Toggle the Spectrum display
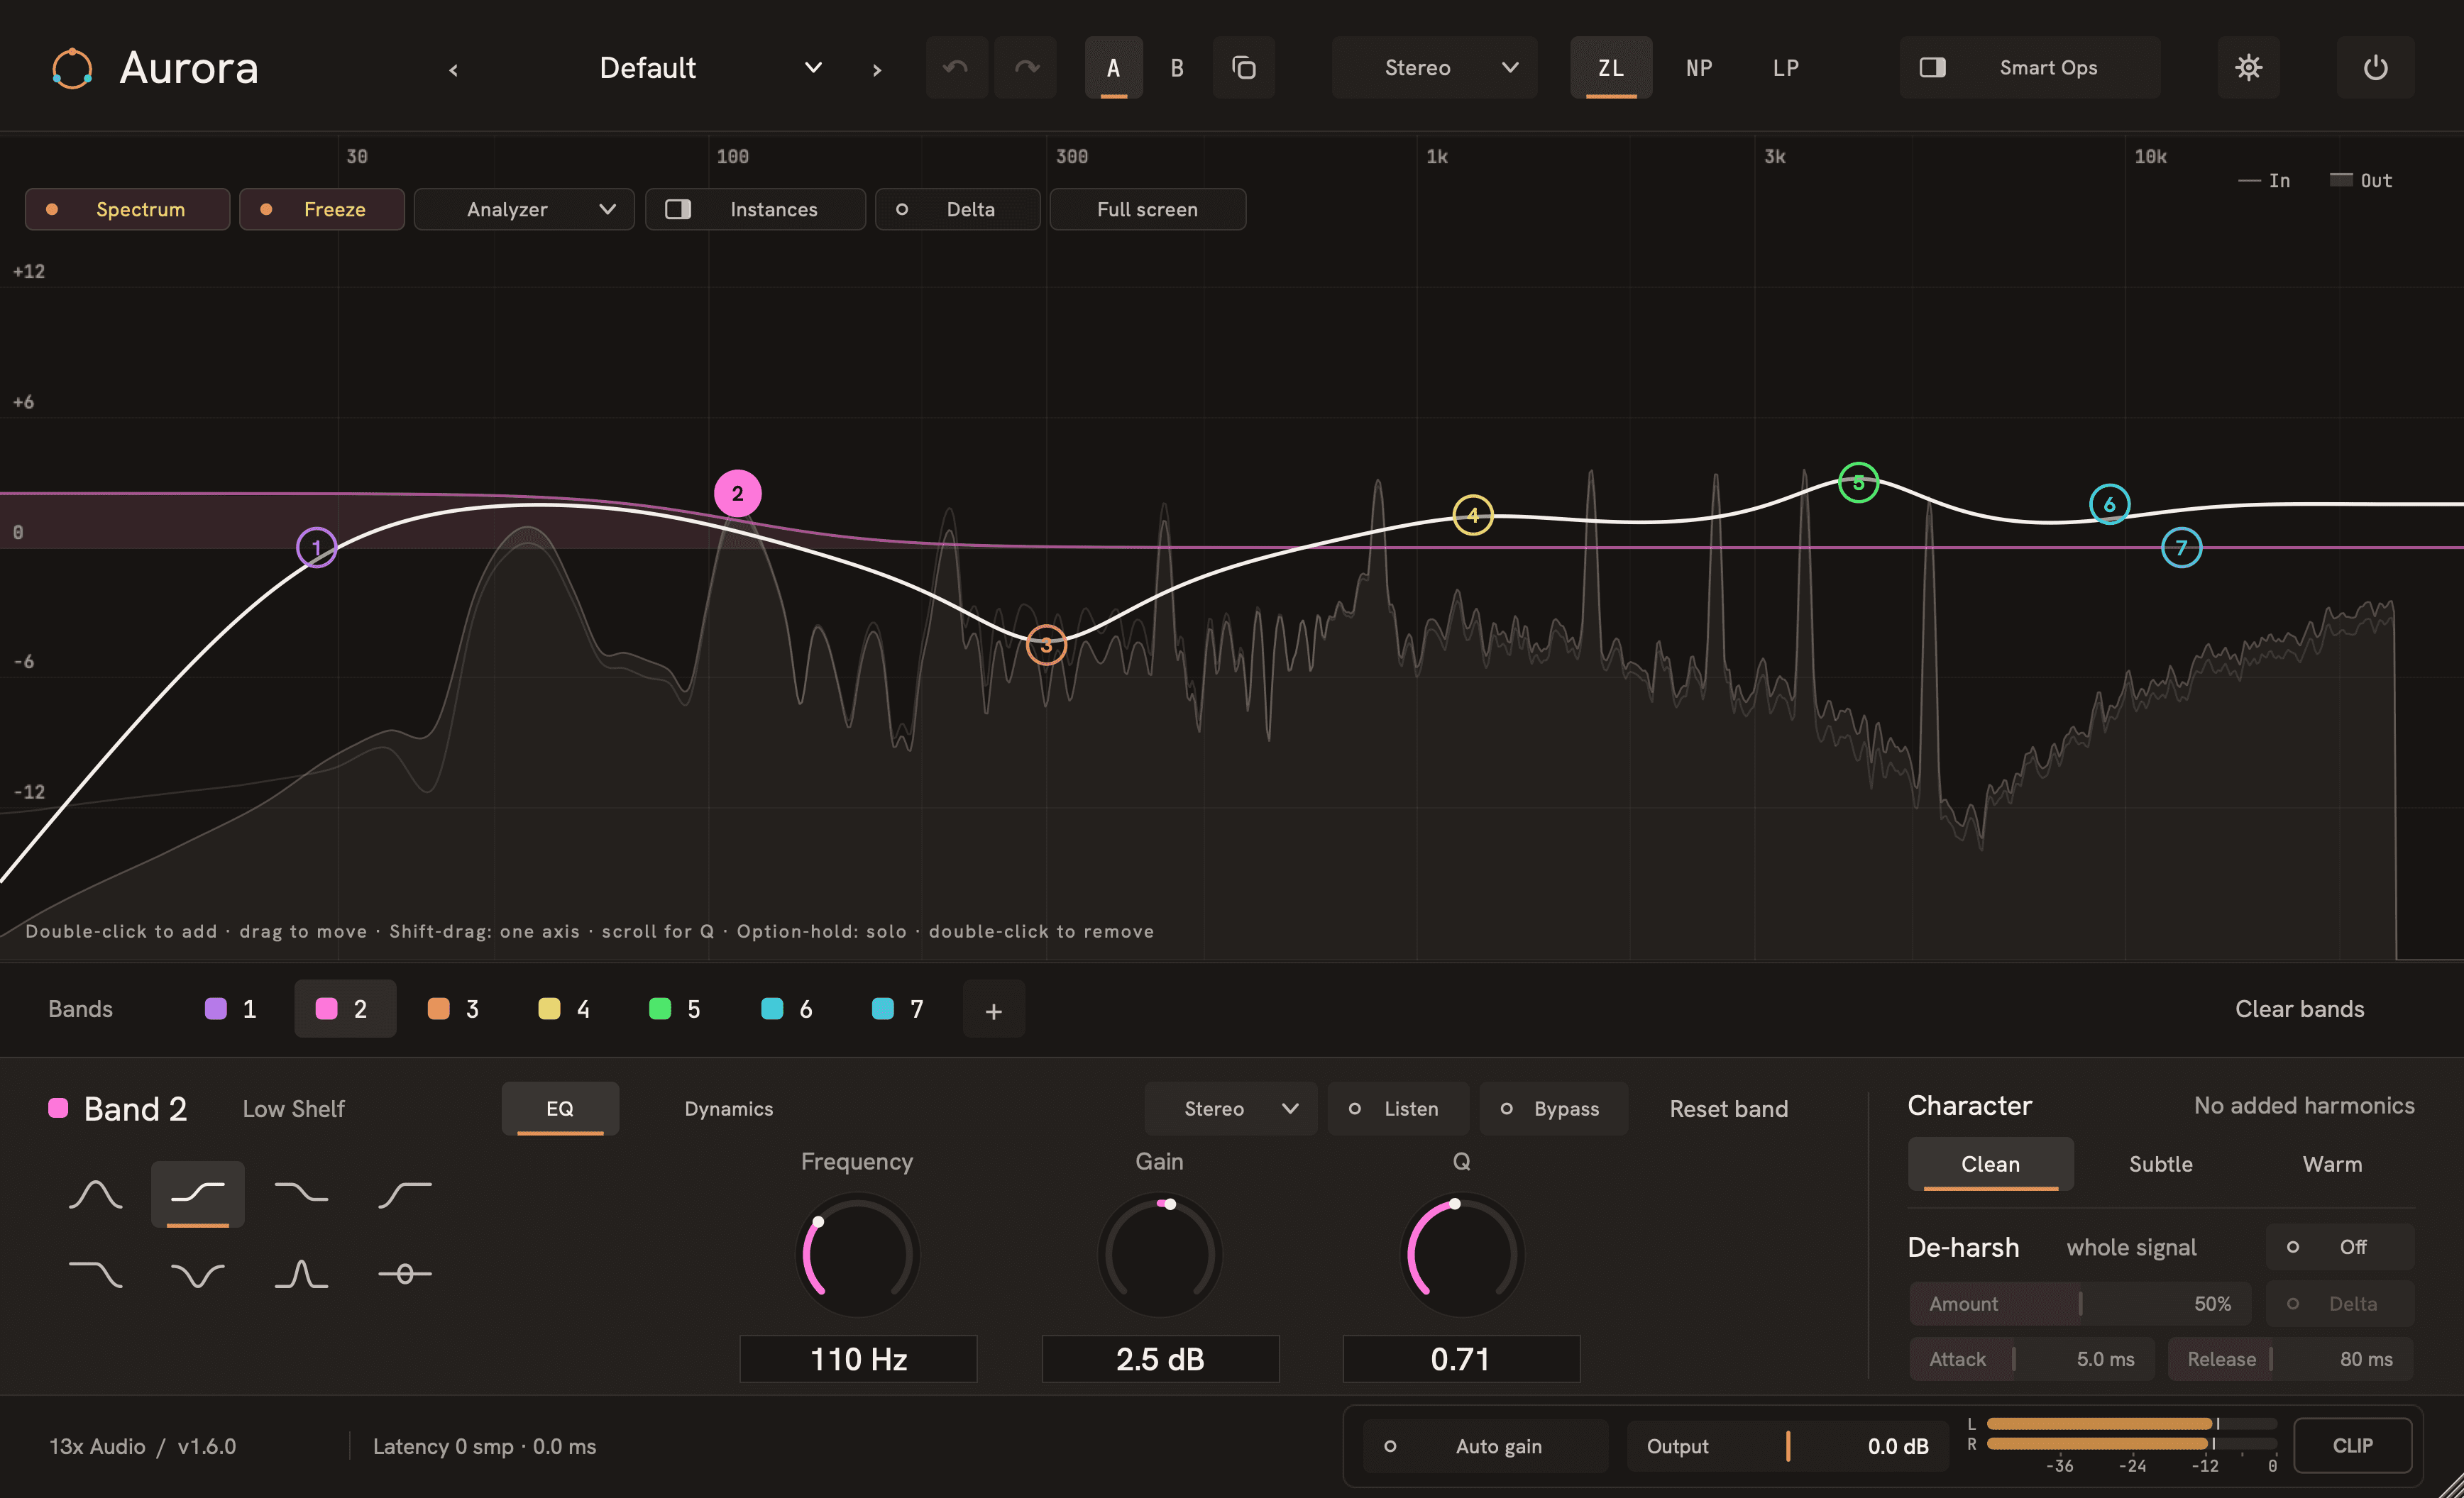This screenshot has height=1498, width=2464. [127, 210]
